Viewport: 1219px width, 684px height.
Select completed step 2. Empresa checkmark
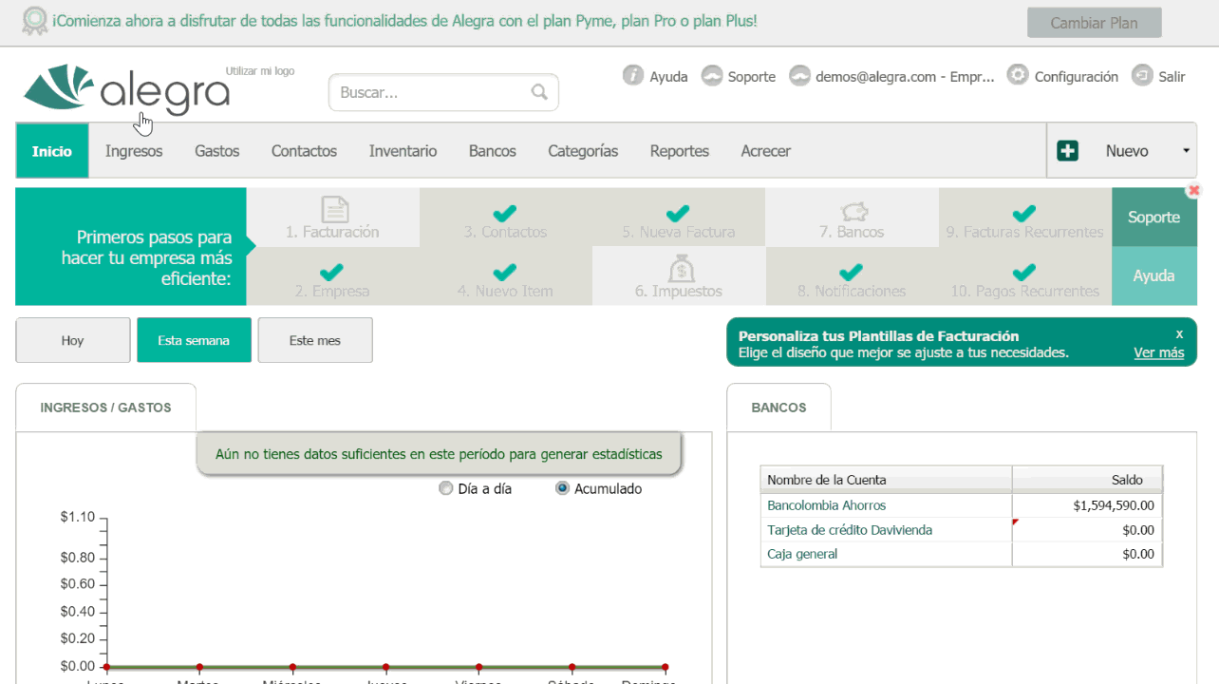tap(331, 272)
